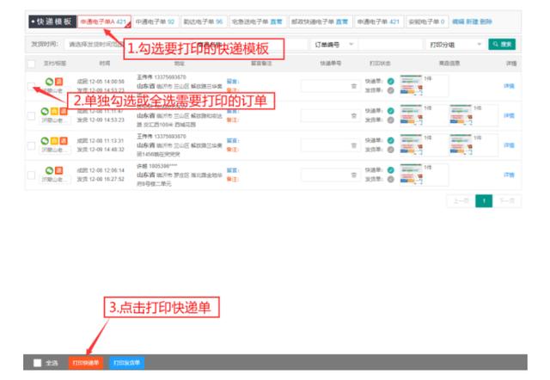Click the 备注 label on the 11:13:31 order
Viewport: 550px width, 380px height.
[x=233, y=150]
